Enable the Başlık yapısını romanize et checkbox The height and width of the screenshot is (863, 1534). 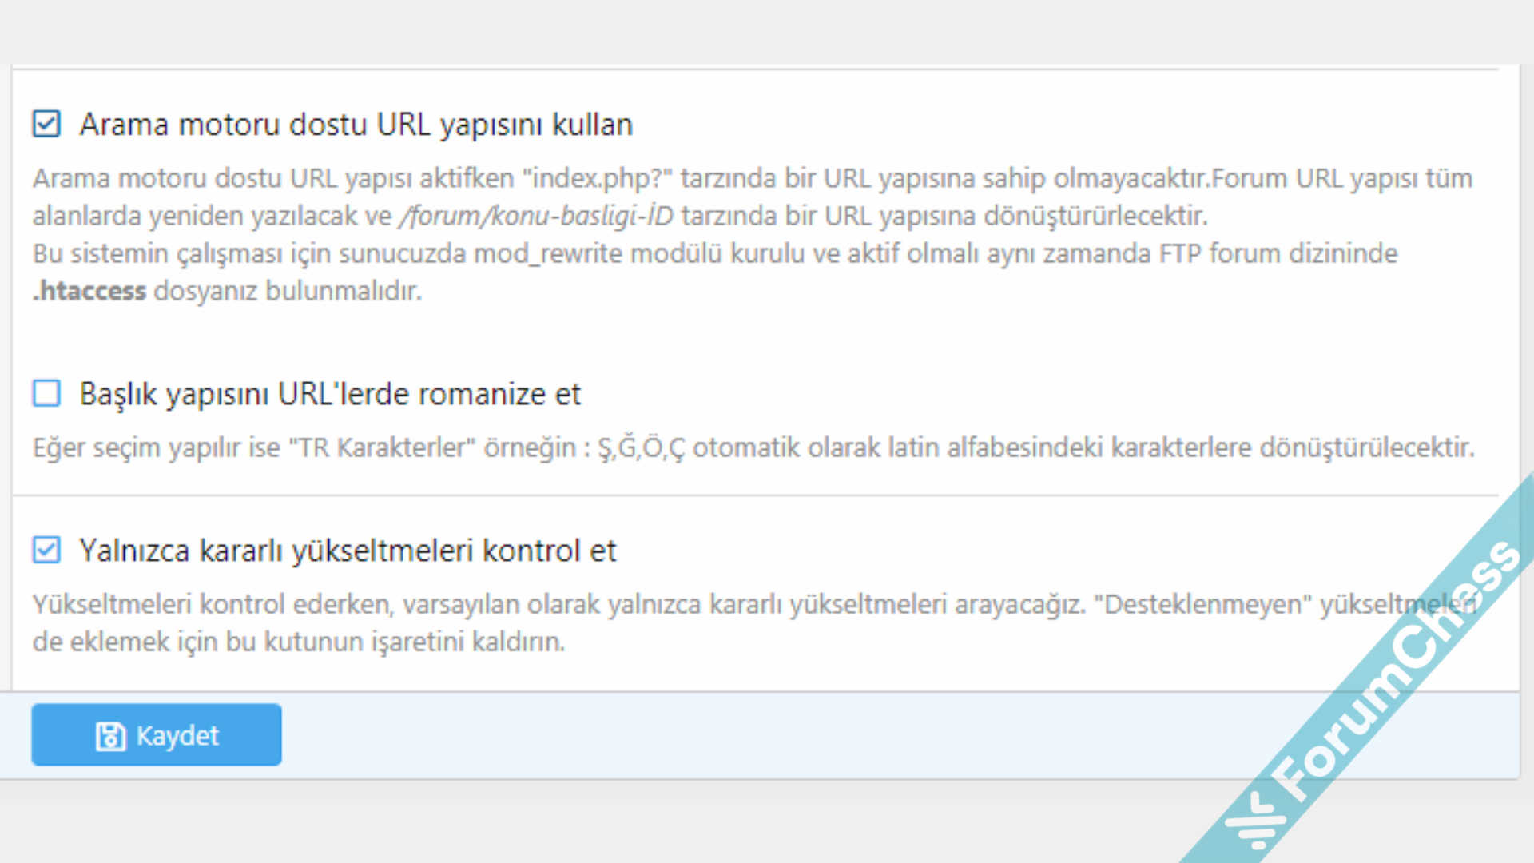click(x=46, y=393)
